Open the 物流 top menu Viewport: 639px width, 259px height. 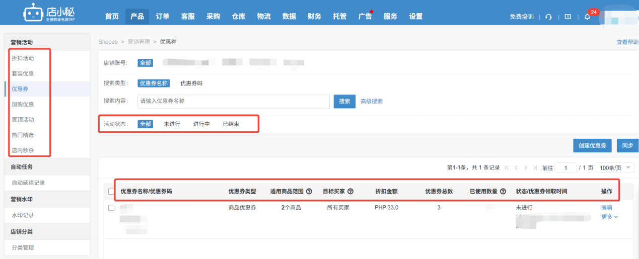pyautogui.click(x=264, y=17)
